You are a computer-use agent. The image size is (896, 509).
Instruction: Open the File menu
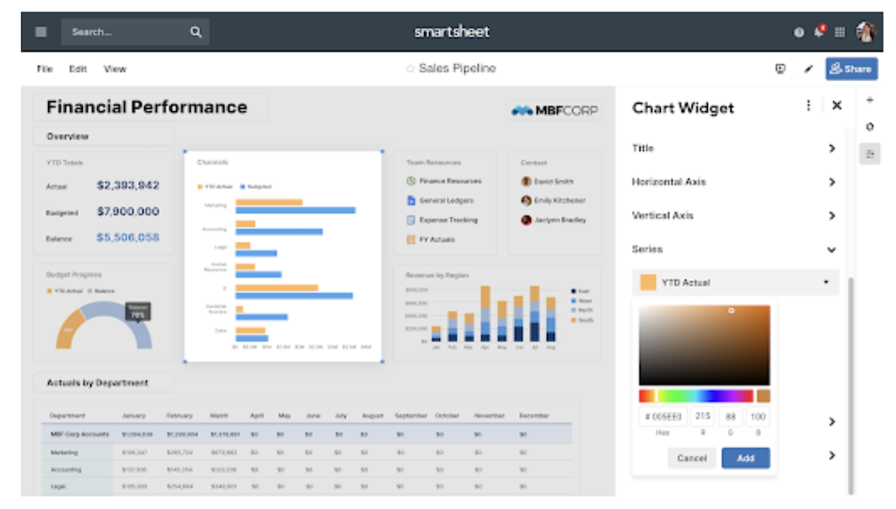point(45,69)
